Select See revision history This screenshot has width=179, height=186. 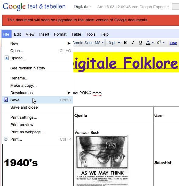pyautogui.click(x=37, y=68)
